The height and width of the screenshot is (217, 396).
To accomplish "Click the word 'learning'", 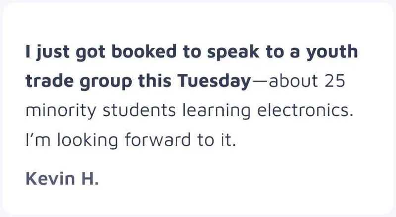I will (x=216, y=111).
